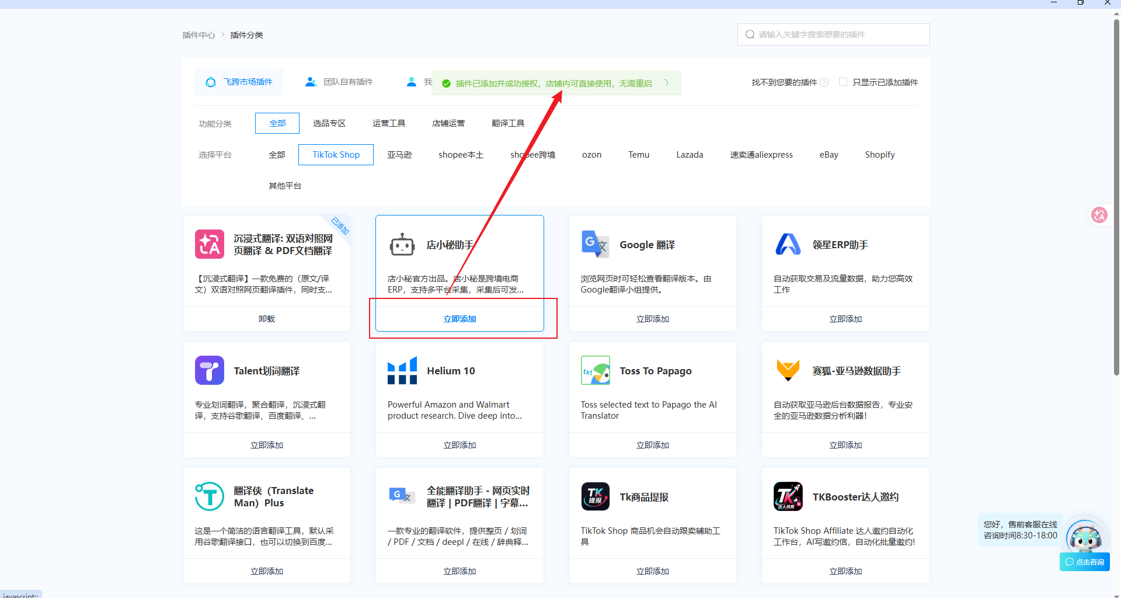Viewport: 1121px width, 598px height.
Task: Switch to 团队自有插件 tab
Action: point(339,82)
